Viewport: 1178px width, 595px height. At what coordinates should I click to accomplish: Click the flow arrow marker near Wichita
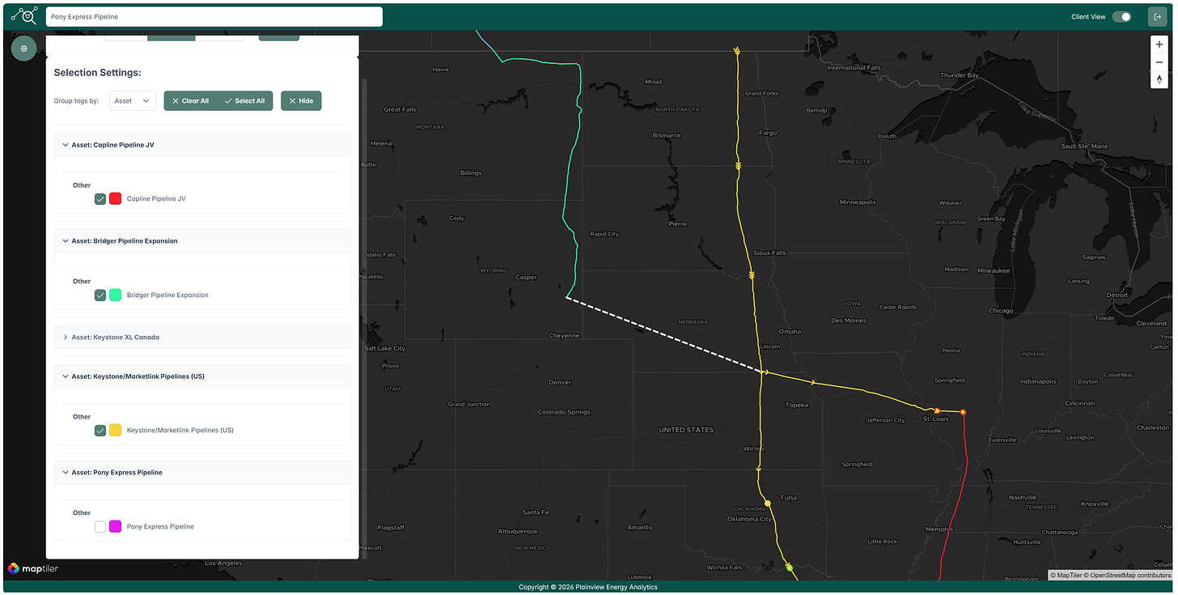click(x=758, y=469)
